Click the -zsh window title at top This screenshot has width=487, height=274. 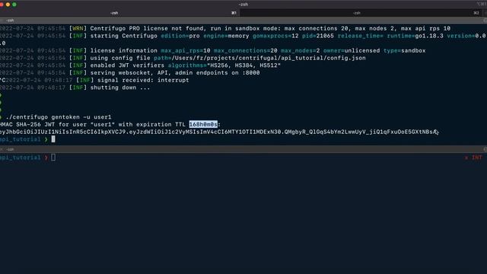point(243,5)
